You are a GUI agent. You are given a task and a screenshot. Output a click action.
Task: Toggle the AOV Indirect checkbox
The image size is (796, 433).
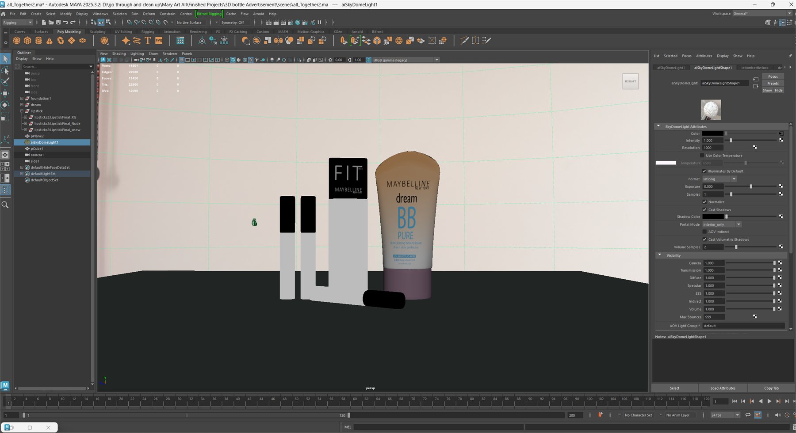pyautogui.click(x=704, y=232)
